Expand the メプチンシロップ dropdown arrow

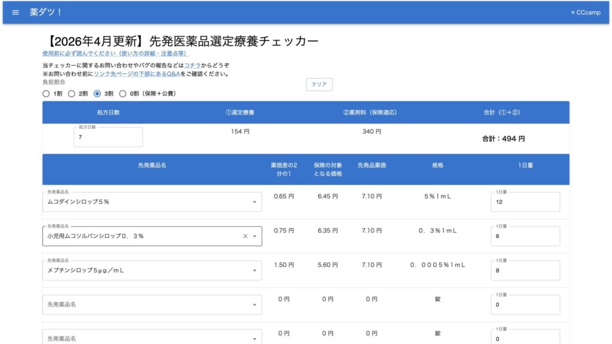pyautogui.click(x=255, y=271)
